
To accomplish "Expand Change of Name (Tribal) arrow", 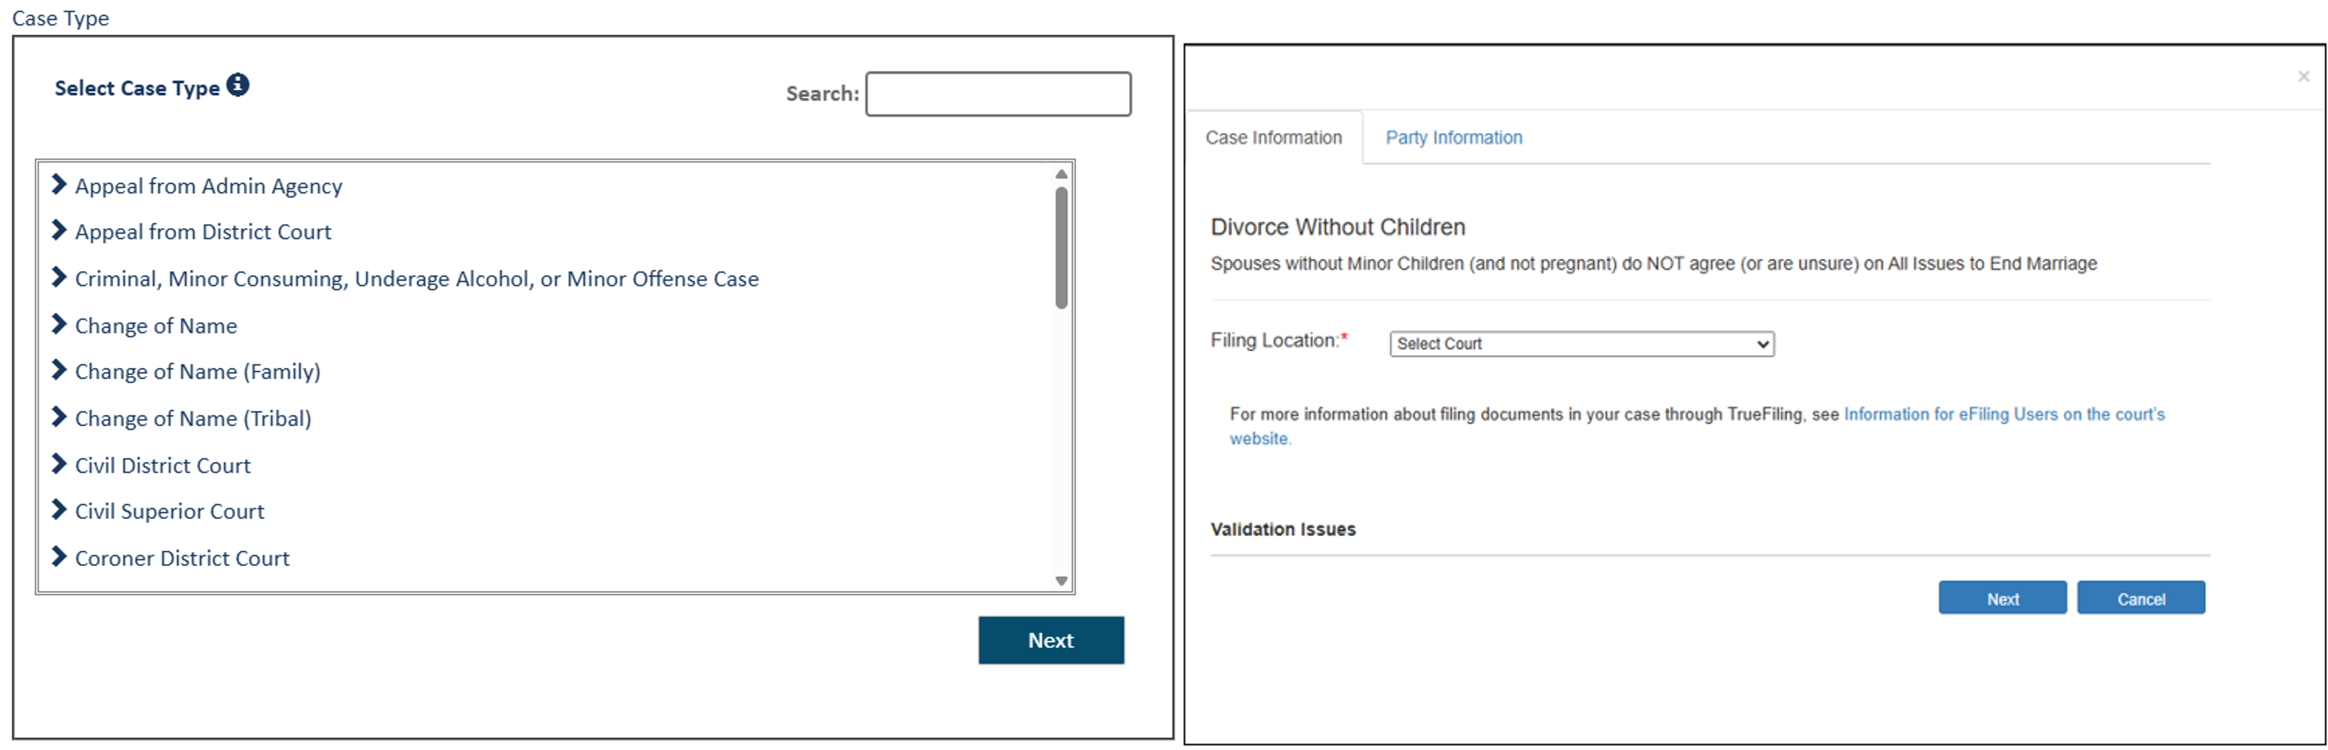I will (x=60, y=417).
